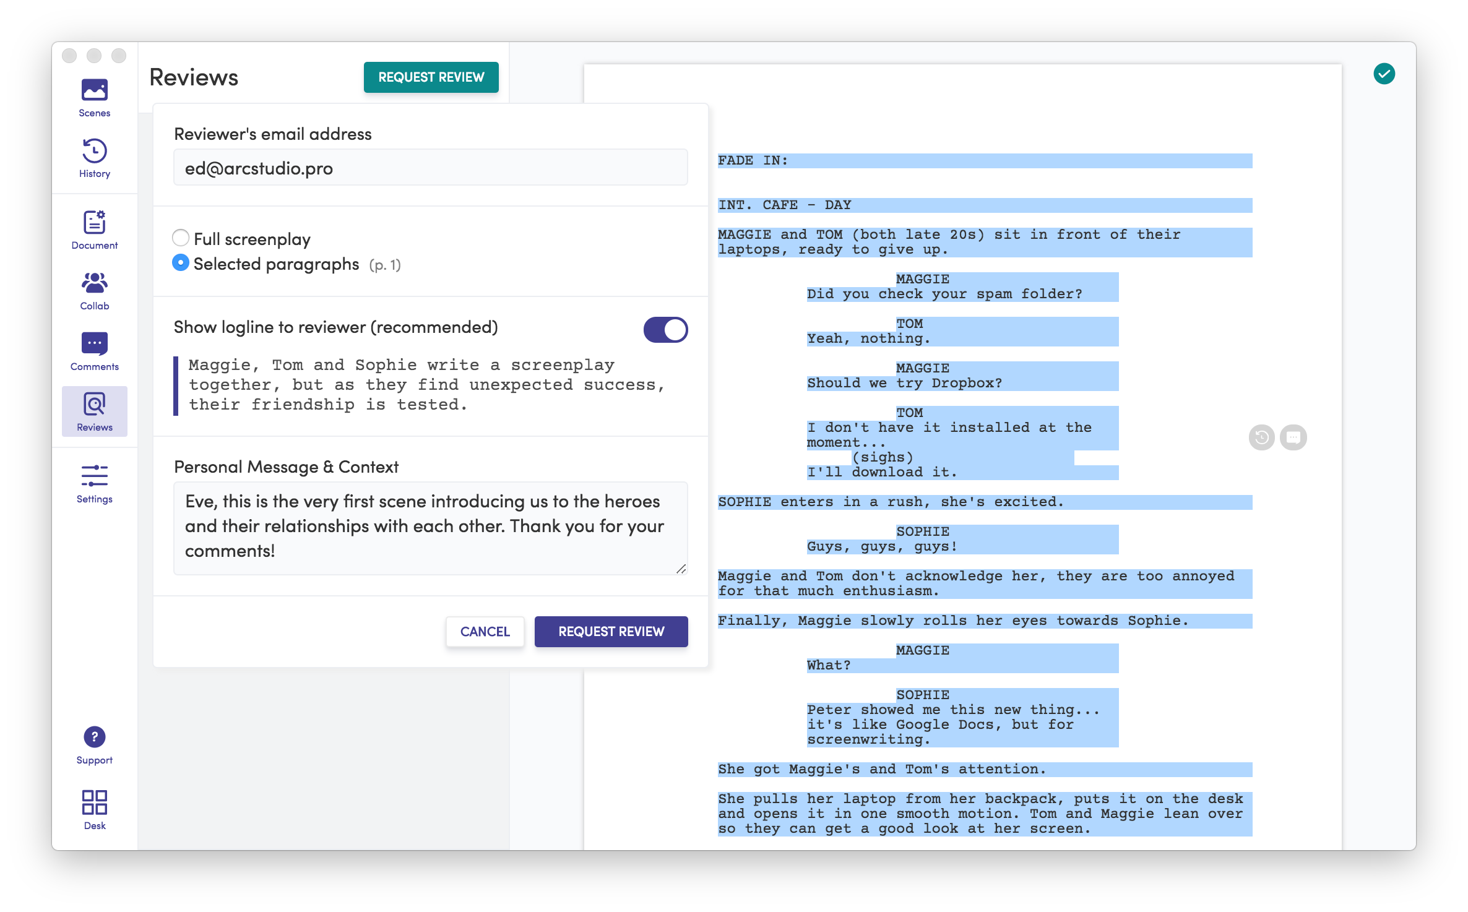Select the Reviews sidebar tab
This screenshot has width=1468, height=912.
click(x=94, y=411)
